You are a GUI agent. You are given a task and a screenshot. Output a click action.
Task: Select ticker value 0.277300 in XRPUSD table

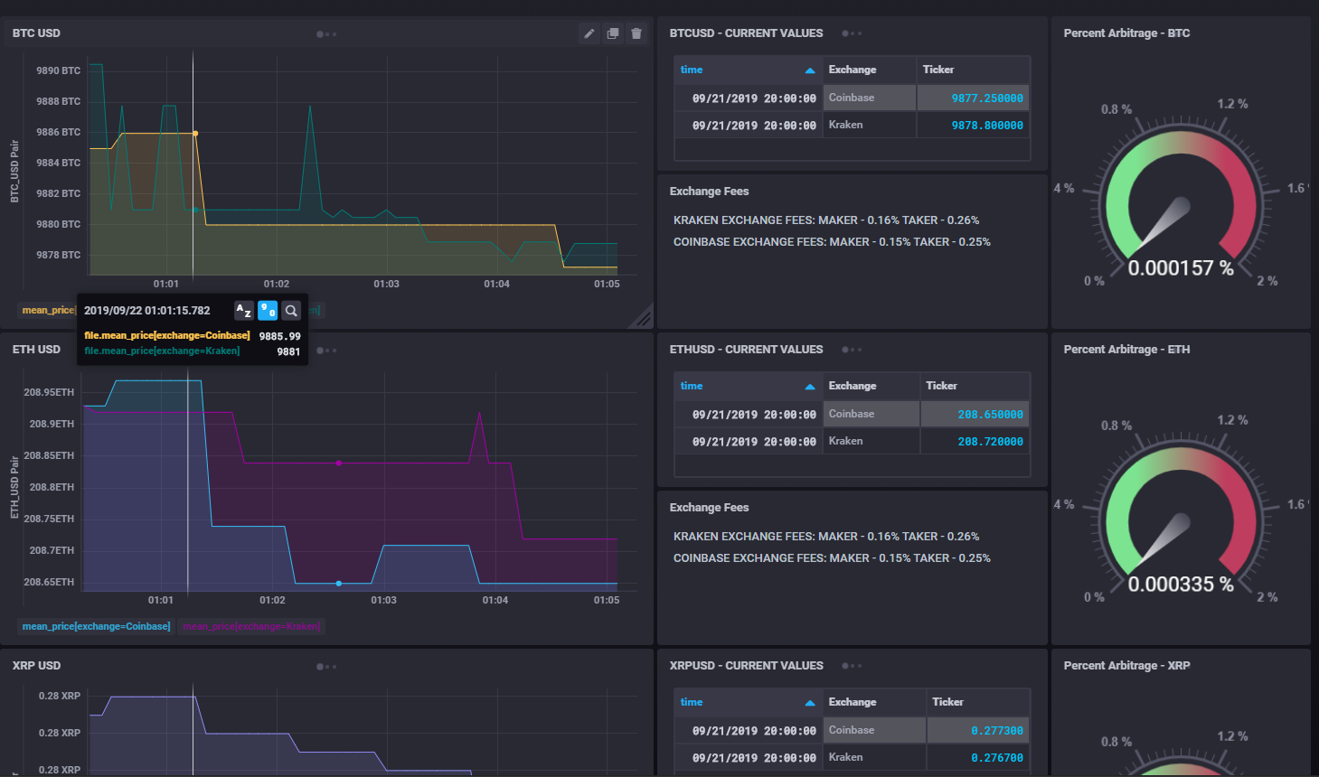click(x=997, y=731)
